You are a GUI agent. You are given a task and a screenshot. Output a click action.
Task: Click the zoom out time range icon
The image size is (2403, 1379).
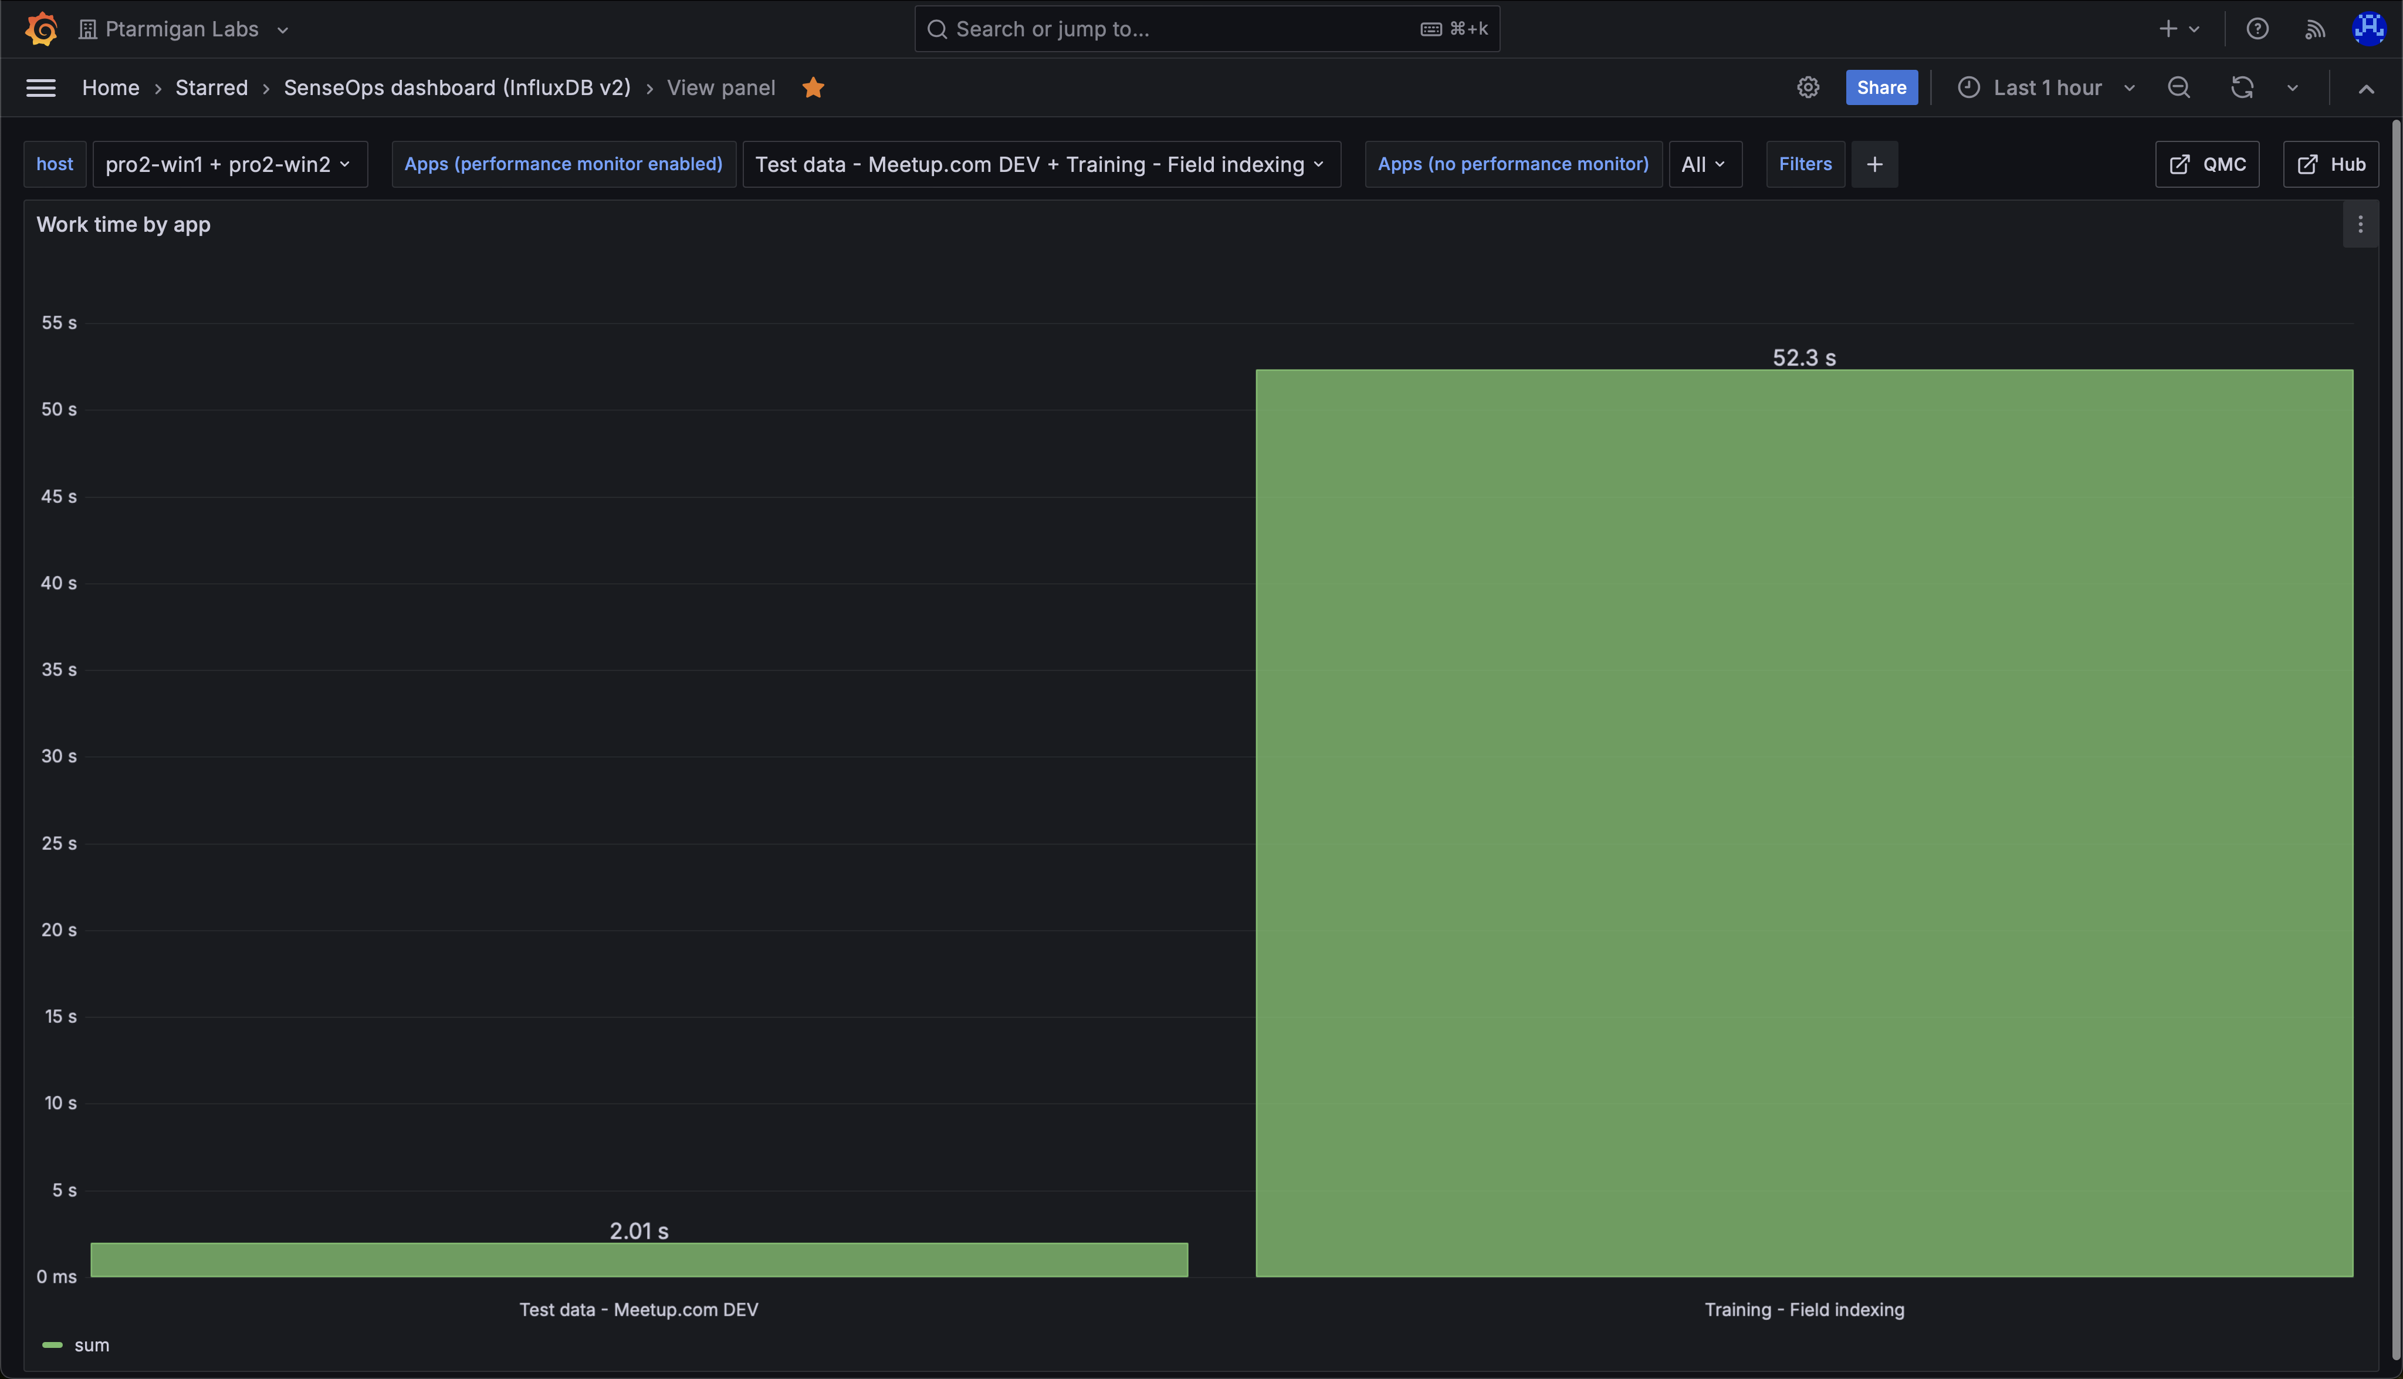[x=2178, y=88]
